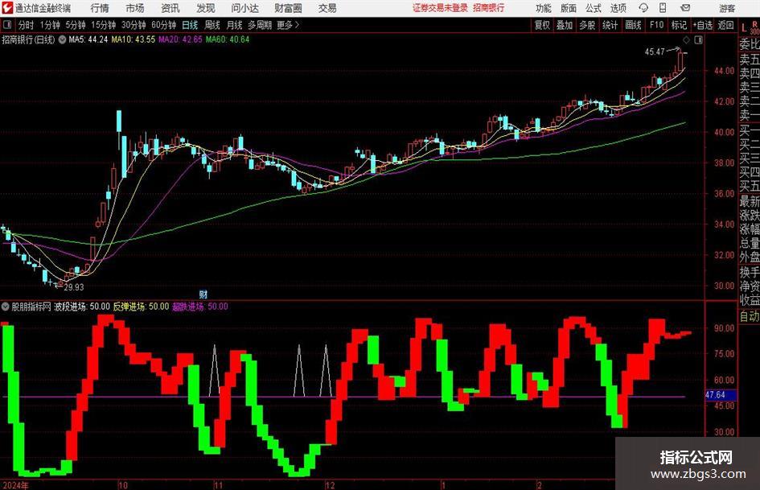The height and width of the screenshot is (490, 760).
Task: Switch to the 5分钟 period tab
Action: click(x=75, y=25)
